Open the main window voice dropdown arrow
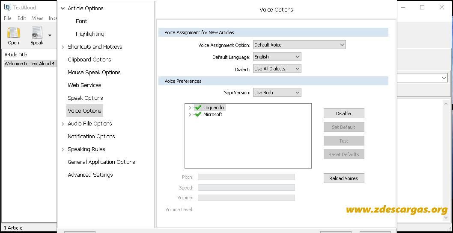 pos(444,78)
